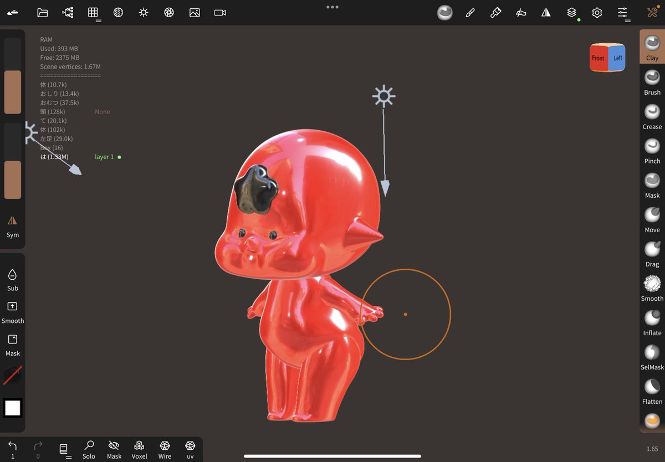Snap view to Left on view cube
665x462 pixels.
click(x=617, y=58)
